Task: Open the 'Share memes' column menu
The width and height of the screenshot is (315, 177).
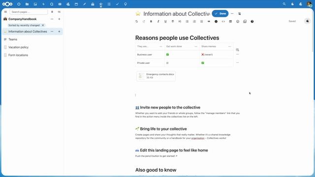Action: (x=230, y=47)
